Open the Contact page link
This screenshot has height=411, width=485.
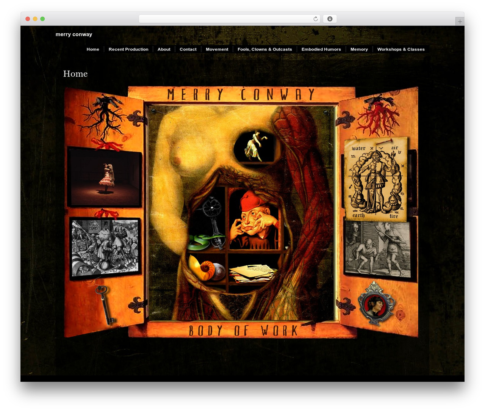click(x=188, y=49)
